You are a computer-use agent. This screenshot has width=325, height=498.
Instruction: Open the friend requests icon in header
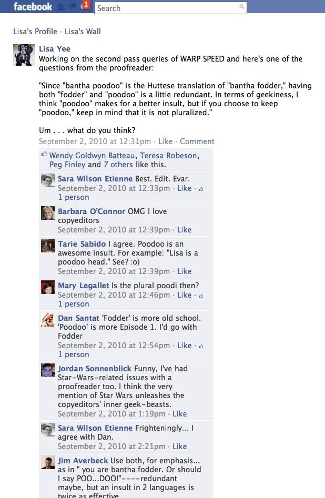point(62,7)
